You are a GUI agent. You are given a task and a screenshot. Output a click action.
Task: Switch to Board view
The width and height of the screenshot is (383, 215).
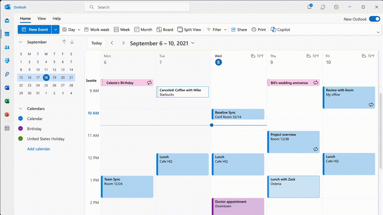[x=165, y=29]
